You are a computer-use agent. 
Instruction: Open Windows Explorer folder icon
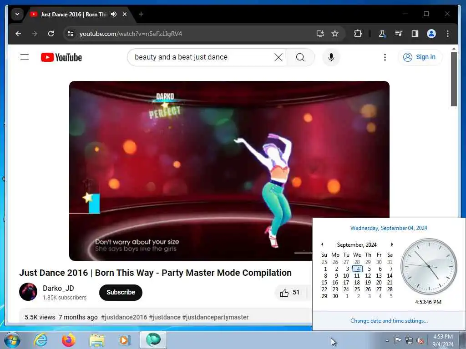[x=97, y=340]
